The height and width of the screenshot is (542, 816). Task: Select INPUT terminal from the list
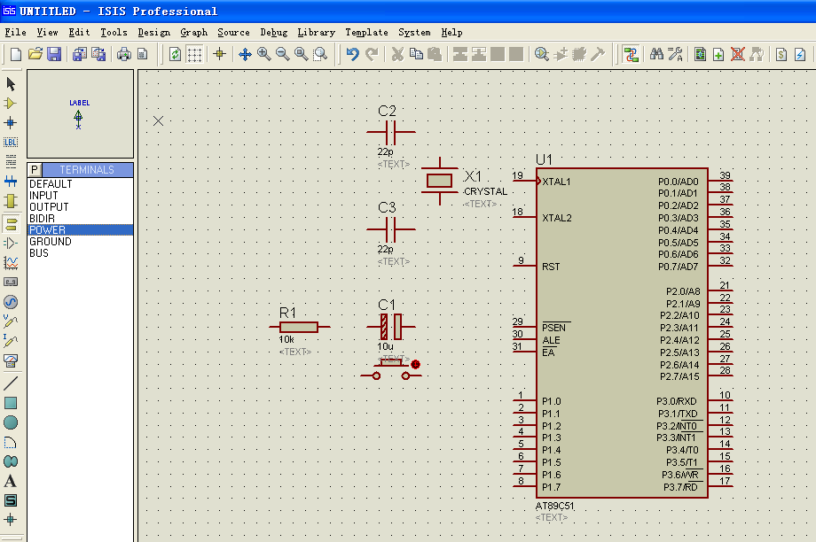click(43, 196)
